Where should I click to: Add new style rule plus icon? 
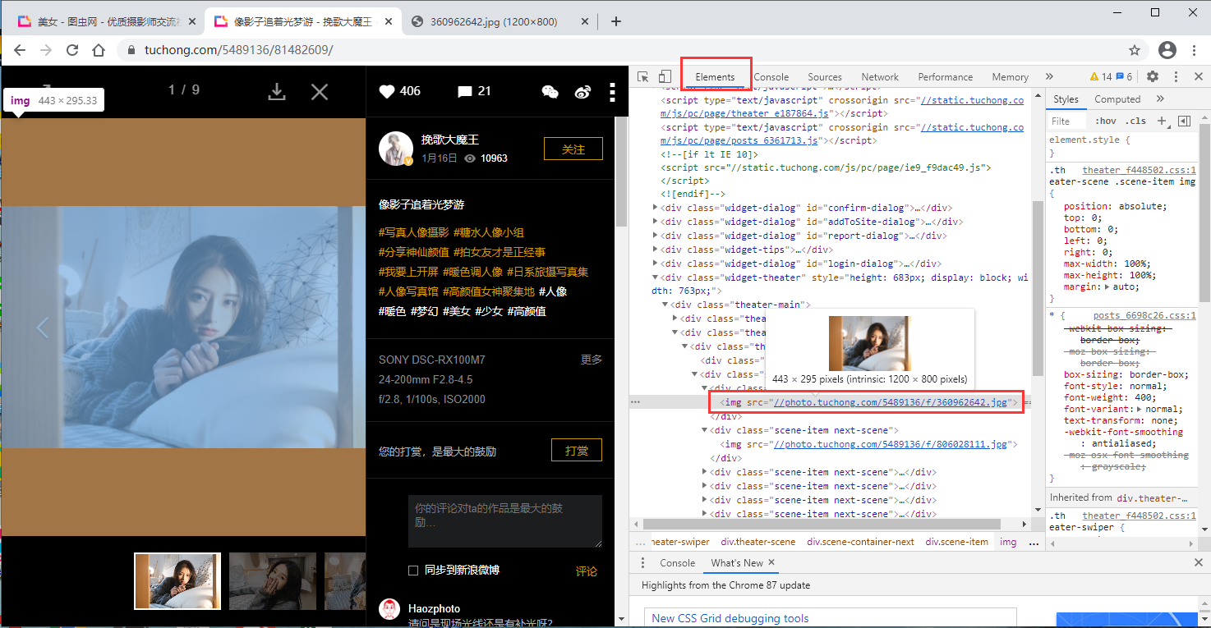point(1163,121)
